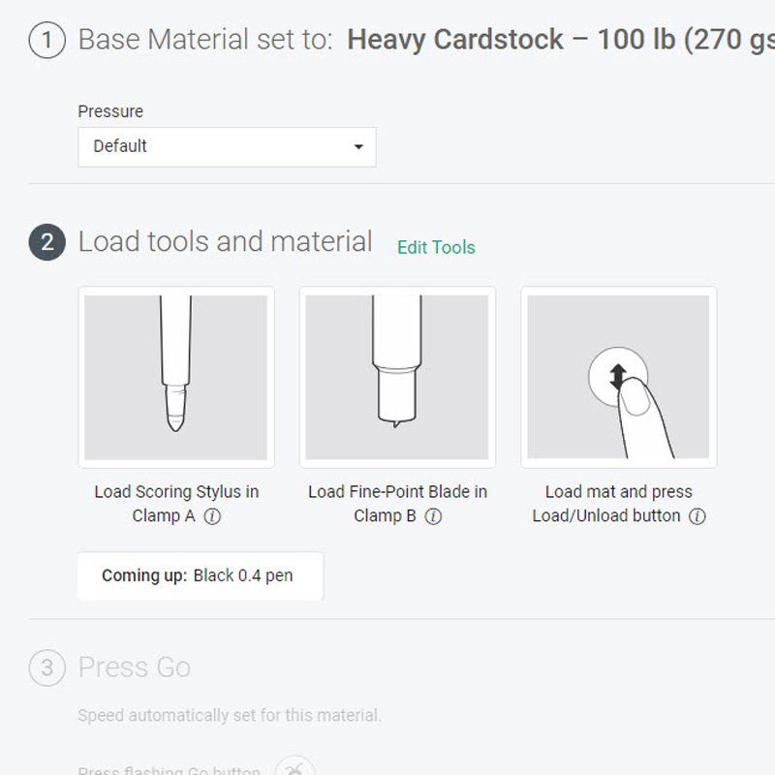Click the Press Go heading

(134, 667)
